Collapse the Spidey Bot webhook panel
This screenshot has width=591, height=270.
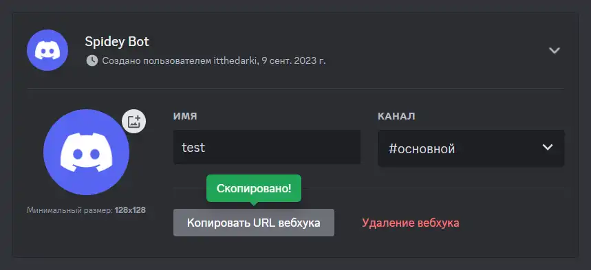(555, 50)
